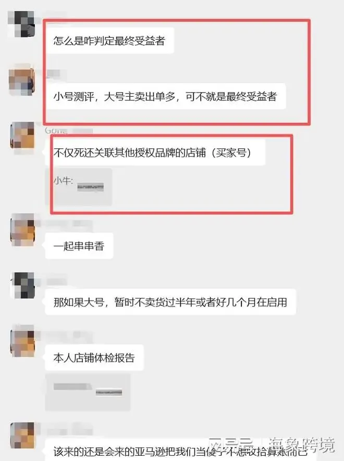Screen dimensions: 344x461
Task: Open avatar beside "怎么是咋判定最终受益者" message
Action: (x=21, y=23)
